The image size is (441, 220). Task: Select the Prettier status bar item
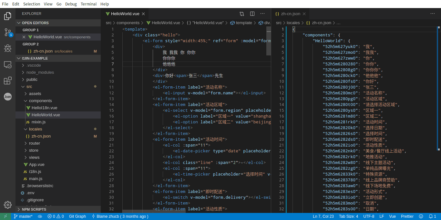pos(407,216)
